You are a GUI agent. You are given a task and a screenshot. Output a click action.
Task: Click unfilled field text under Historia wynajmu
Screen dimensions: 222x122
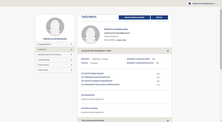point(92,112)
